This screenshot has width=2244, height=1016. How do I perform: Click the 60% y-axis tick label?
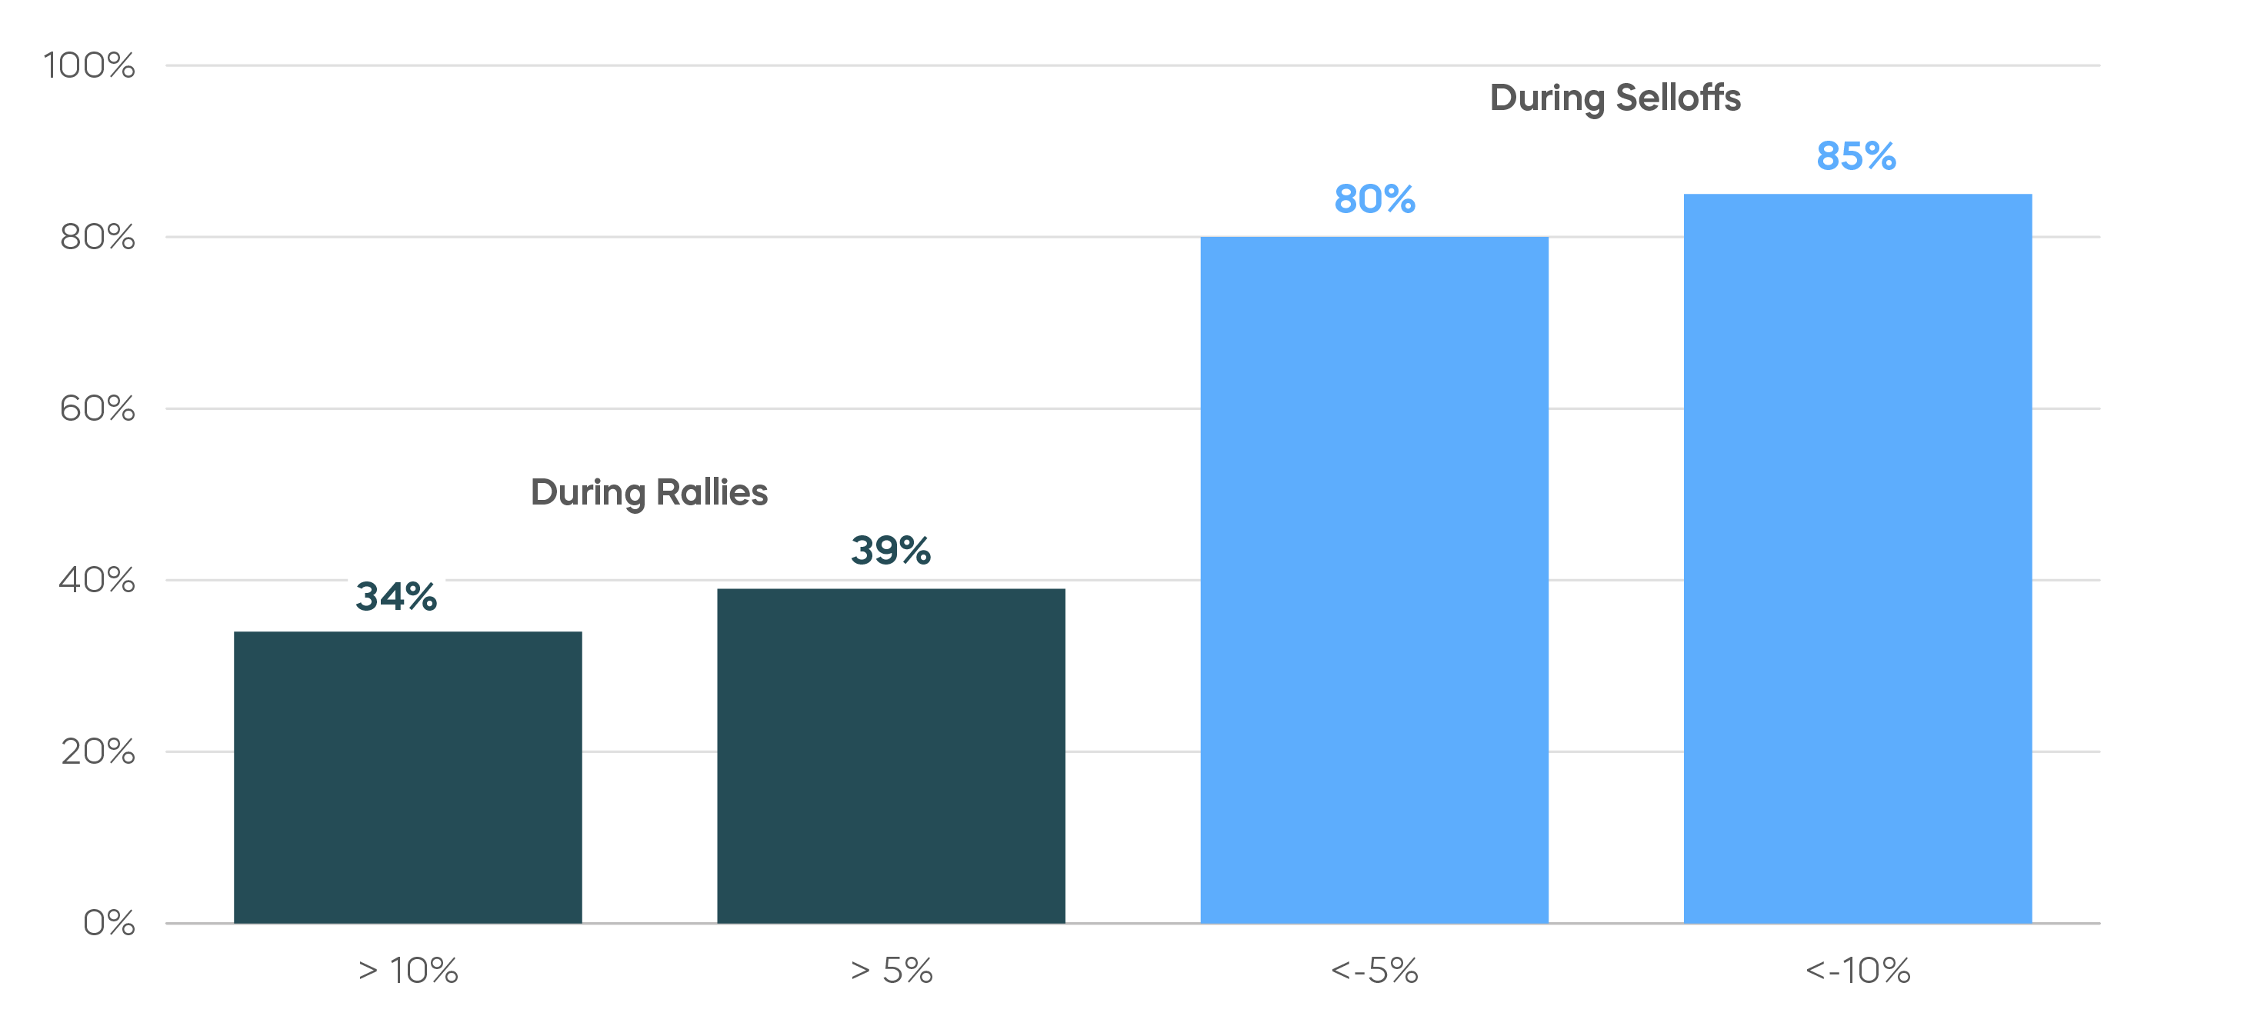coord(98,408)
